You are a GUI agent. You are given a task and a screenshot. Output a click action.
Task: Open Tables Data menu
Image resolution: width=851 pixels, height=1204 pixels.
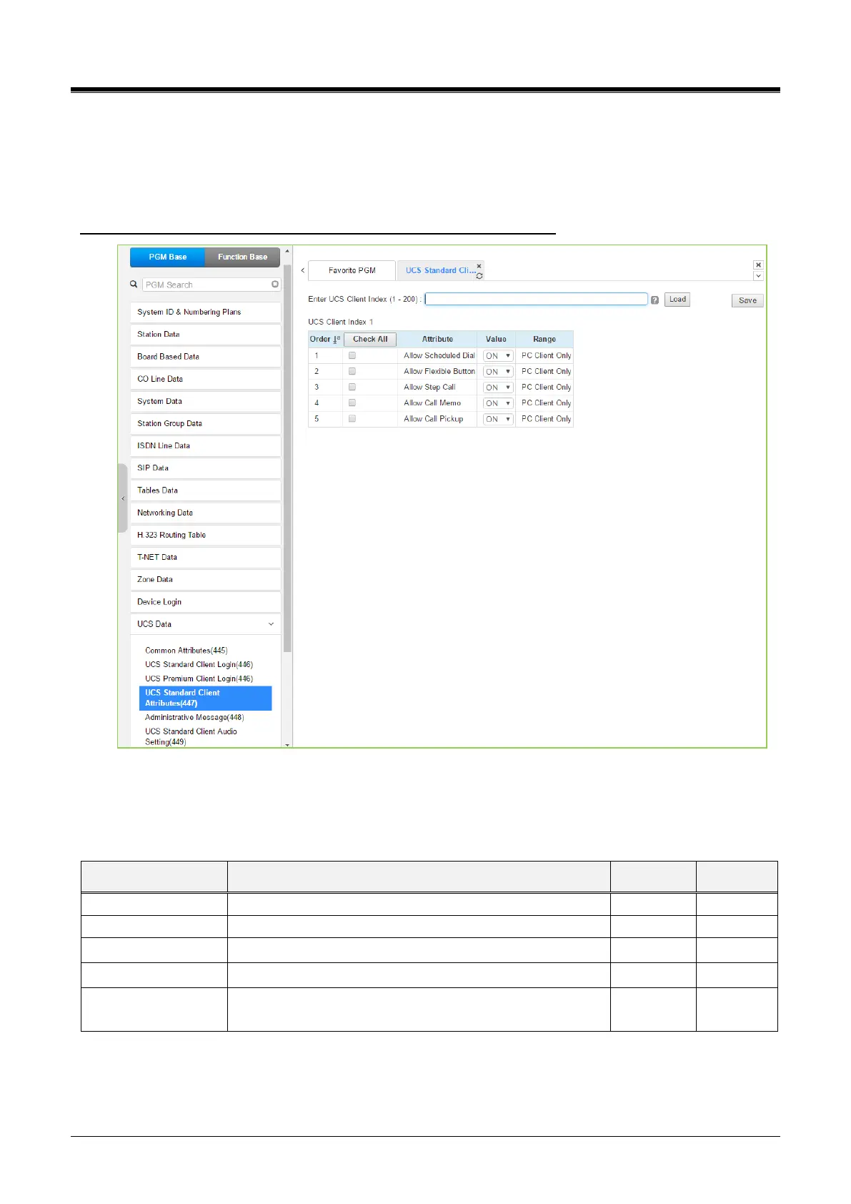point(205,490)
